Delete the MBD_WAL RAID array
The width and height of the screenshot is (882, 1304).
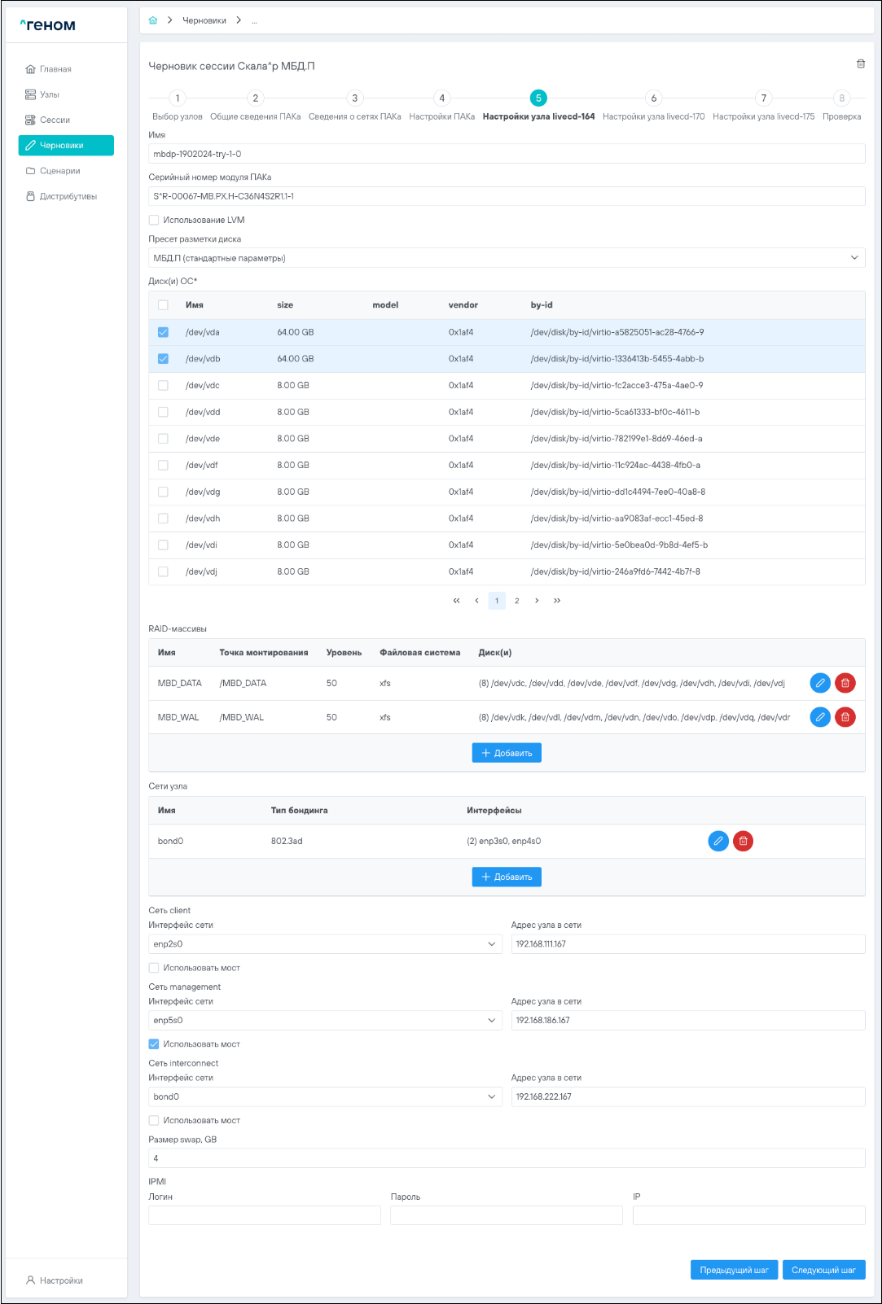click(845, 717)
